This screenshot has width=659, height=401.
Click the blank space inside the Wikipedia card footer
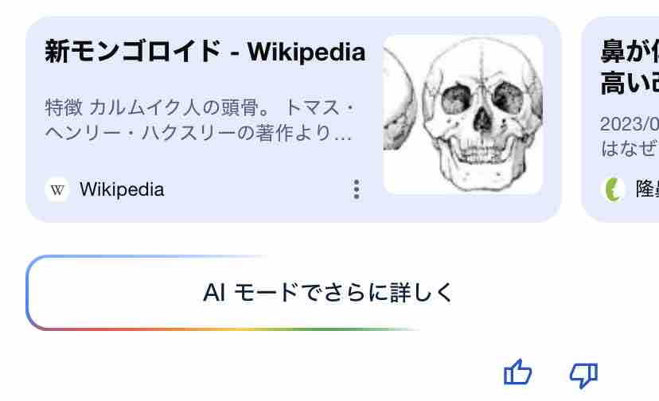tap(256, 190)
